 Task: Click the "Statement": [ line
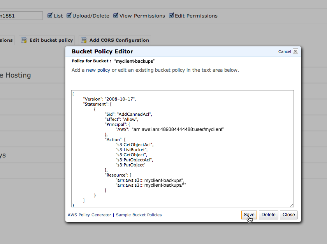97,104
